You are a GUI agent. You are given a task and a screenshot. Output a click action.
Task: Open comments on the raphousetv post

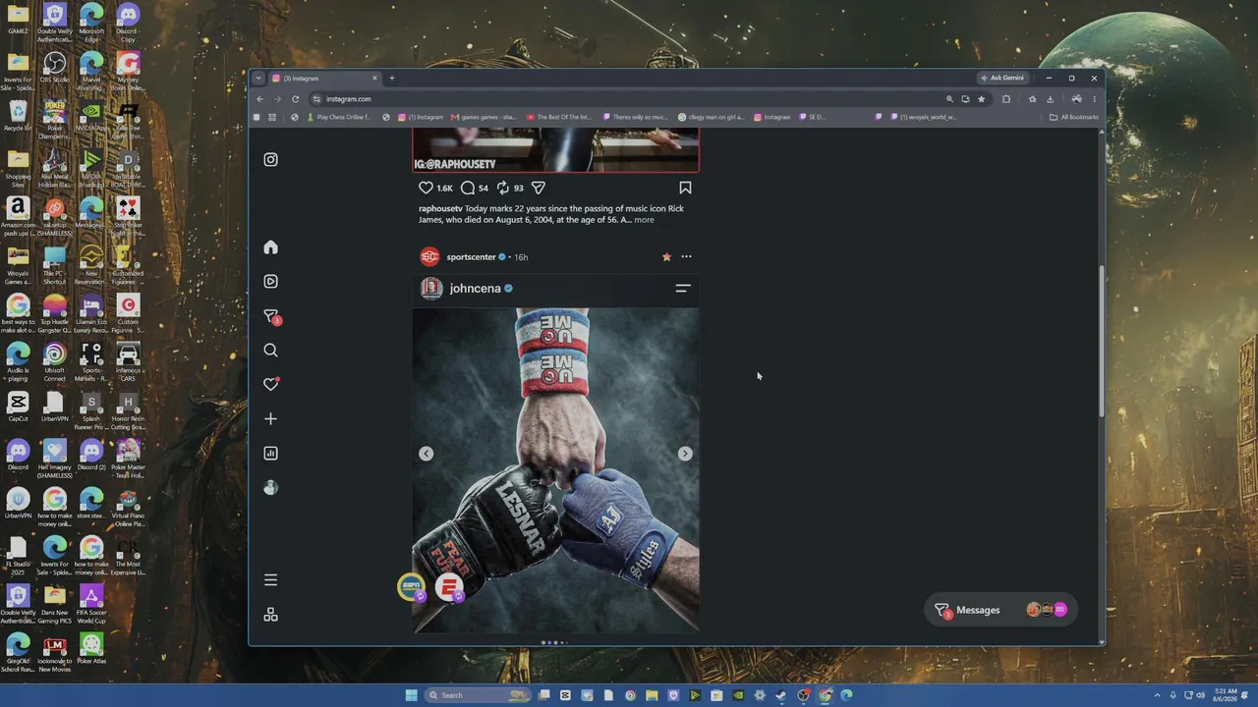[468, 188]
